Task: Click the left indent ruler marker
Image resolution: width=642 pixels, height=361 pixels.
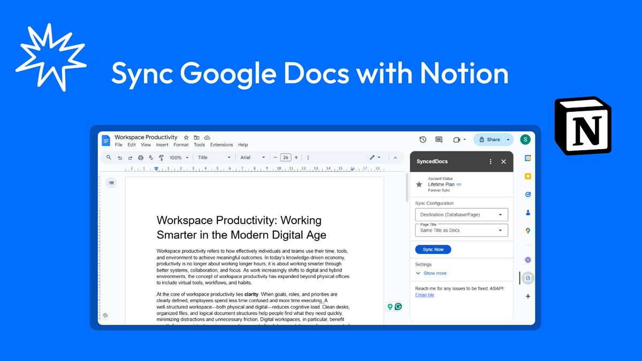Action: 156,169
